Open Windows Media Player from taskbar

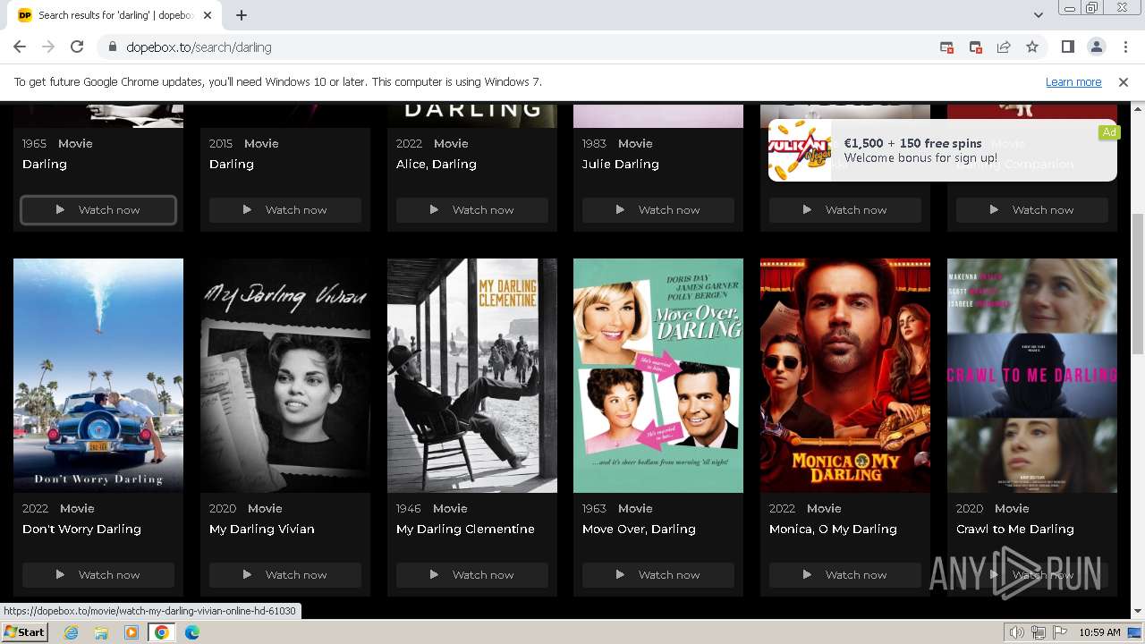coord(131,632)
